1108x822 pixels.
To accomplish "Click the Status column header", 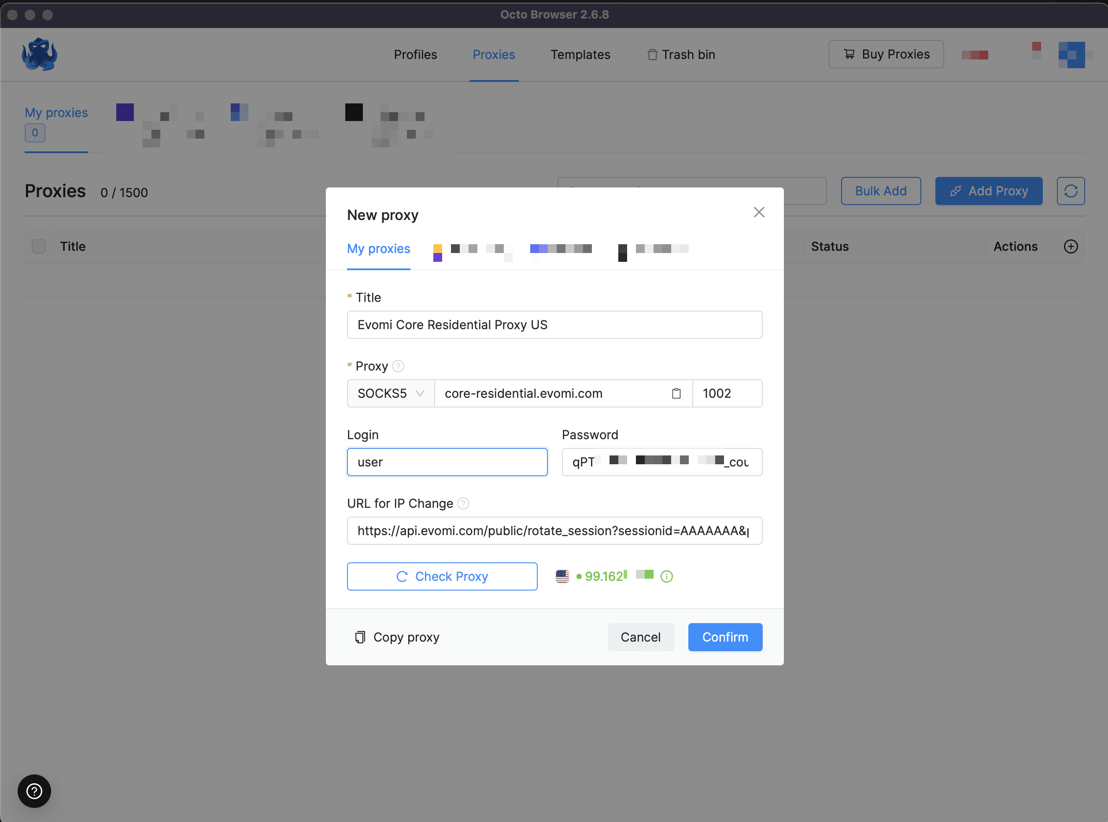I will [830, 246].
